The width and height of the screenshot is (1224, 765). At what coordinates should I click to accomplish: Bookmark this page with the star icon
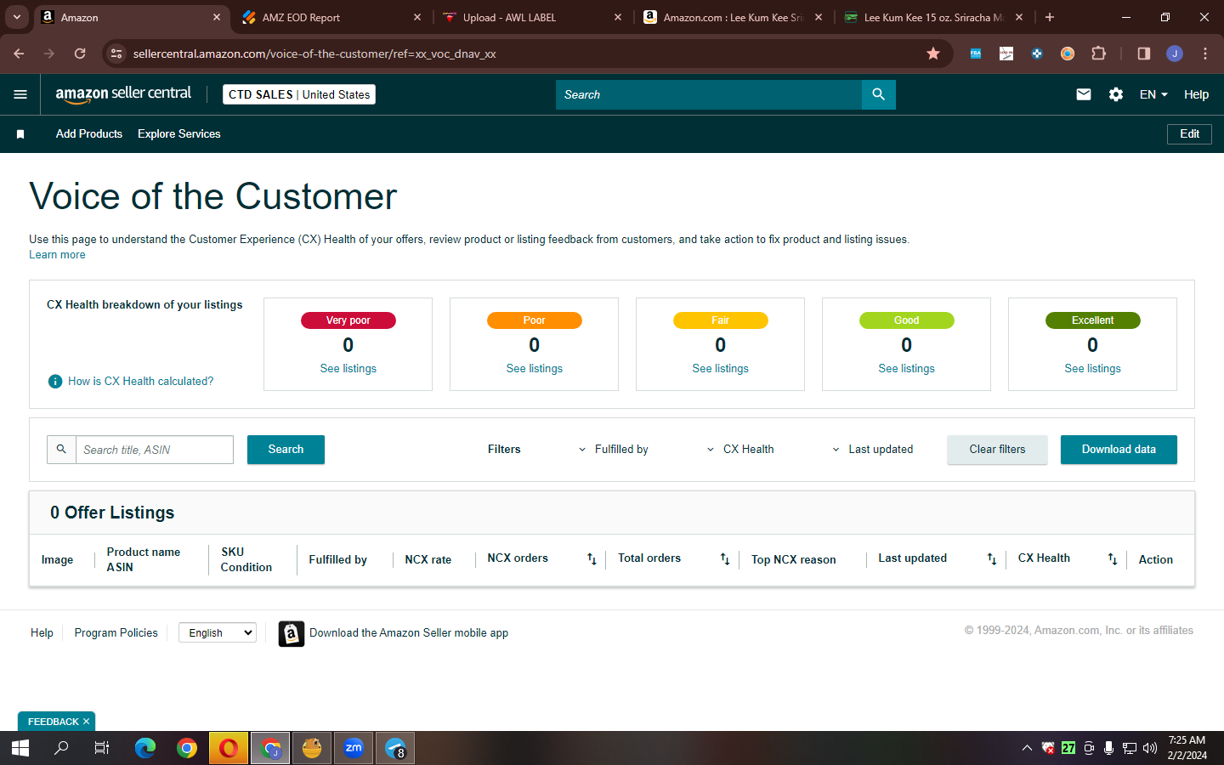pyautogui.click(x=933, y=54)
